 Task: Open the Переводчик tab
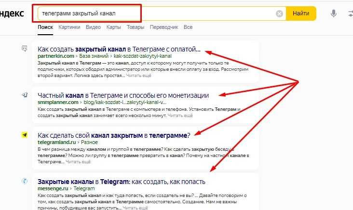pyautogui.click(x=164, y=27)
